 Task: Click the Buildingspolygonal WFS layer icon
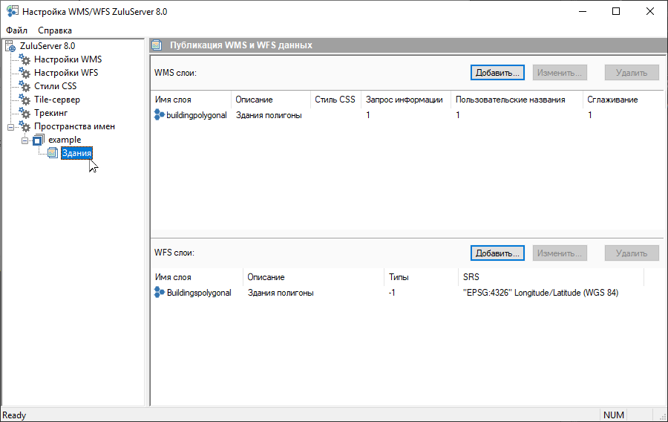click(160, 293)
